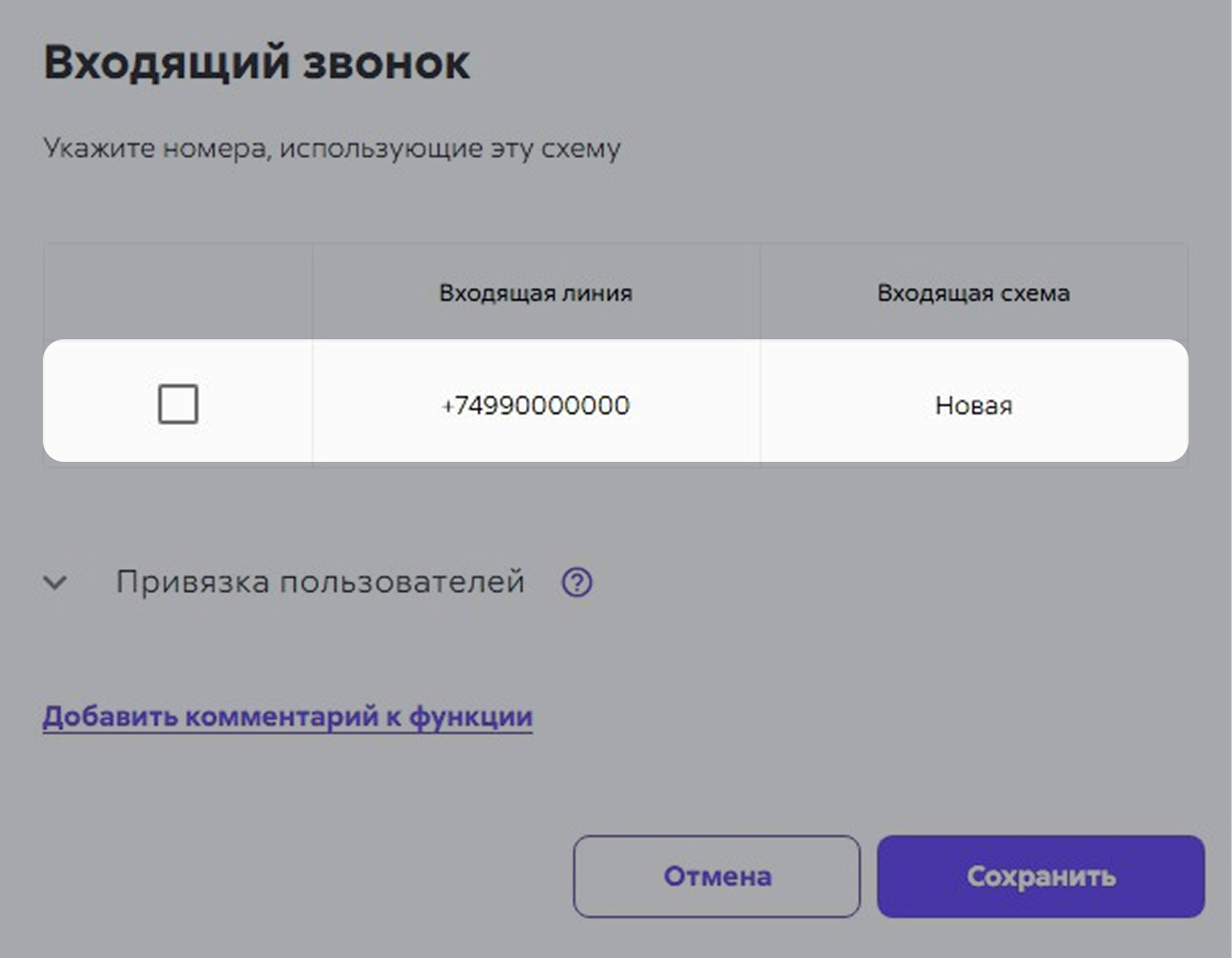This screenshot has width=1232, height=958.
Task: Click the Входящий звонок dialog title
Action: (257, 63)
